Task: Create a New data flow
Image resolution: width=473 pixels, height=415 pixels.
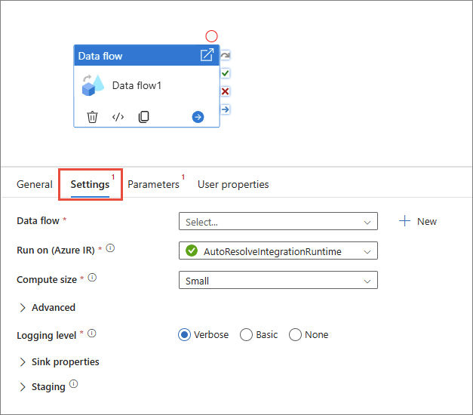Action: (418, 222)
